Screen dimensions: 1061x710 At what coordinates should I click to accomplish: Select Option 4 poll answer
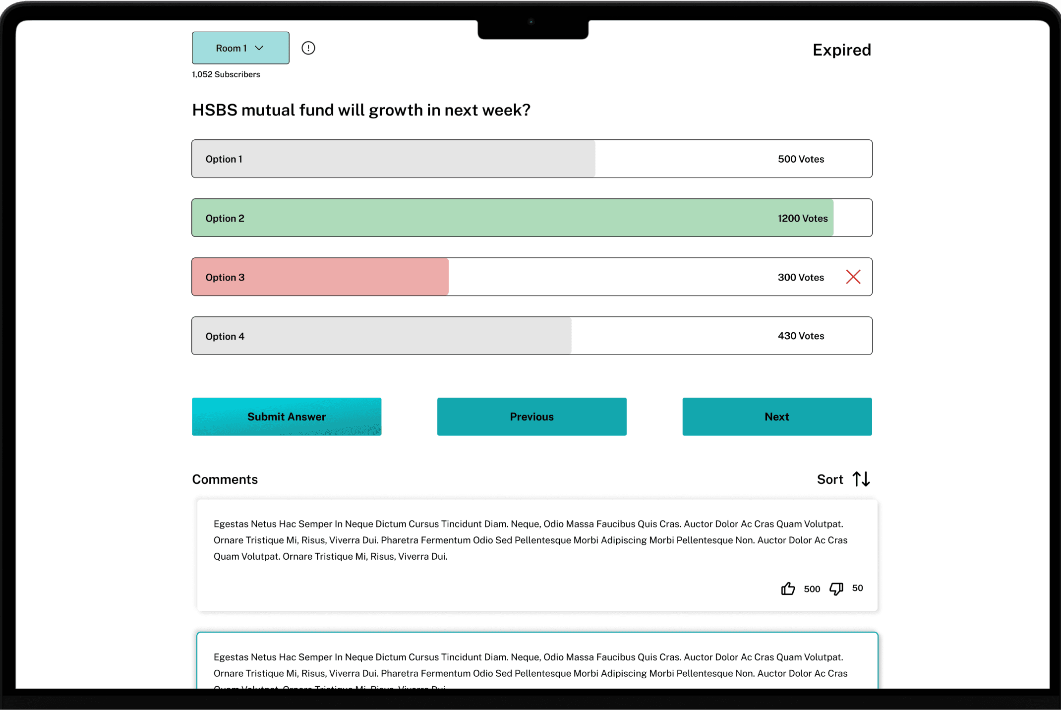pyautogui.click(x=531, y=336)
